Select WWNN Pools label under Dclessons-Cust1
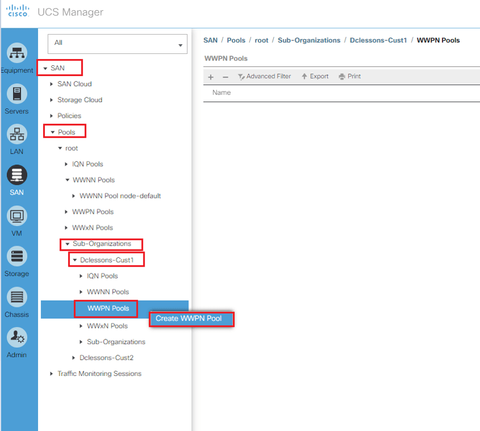This screenshot has width=480, height=431. point(108,292)
